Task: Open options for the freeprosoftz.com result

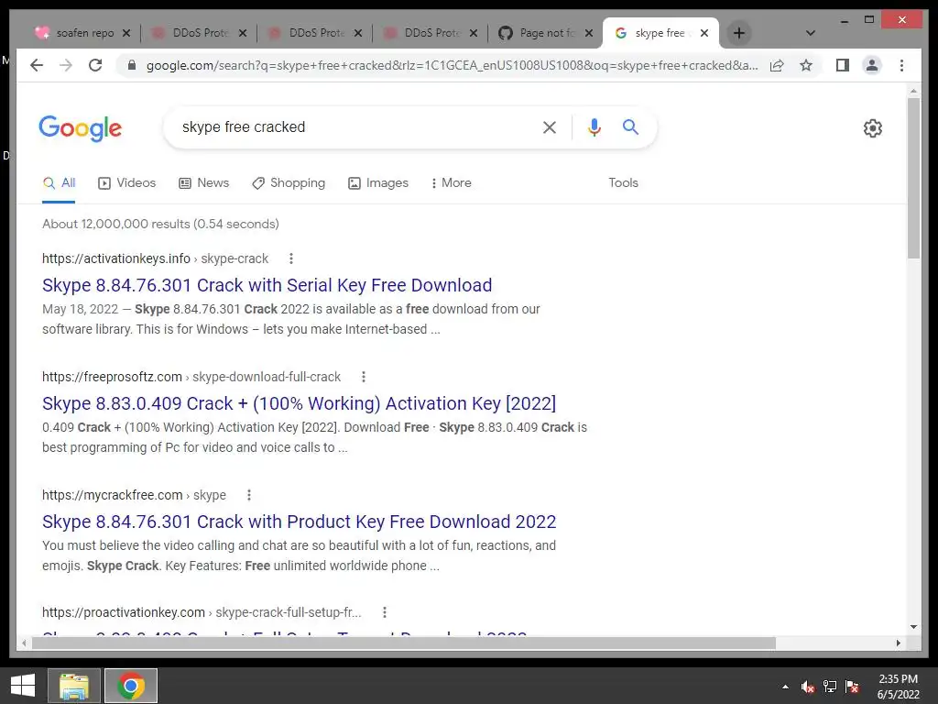Action: click(363, 377)
